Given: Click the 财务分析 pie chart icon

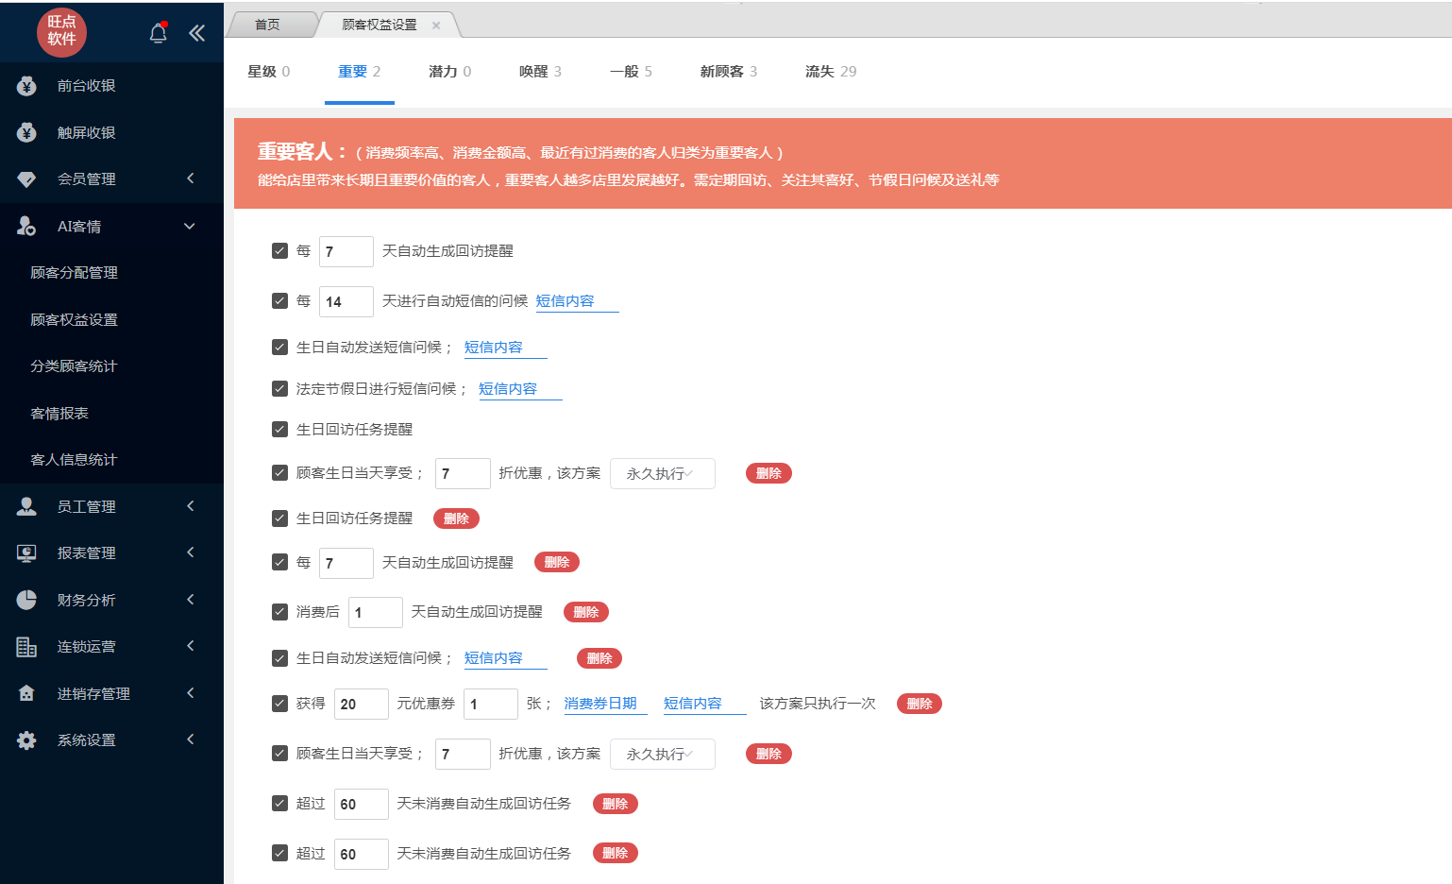Looking at the screenshot, I should [26, 600].
